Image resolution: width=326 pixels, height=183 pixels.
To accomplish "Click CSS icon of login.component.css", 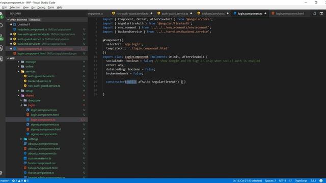I will click(x=28, y=110).
